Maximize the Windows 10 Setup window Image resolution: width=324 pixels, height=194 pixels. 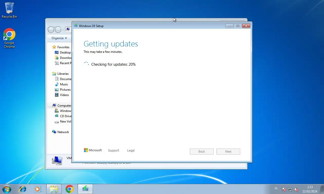(238, 26)
